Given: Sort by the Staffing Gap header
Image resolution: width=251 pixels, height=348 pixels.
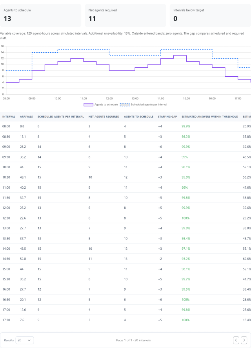Looking at the screenshot, I should point(167,116).
